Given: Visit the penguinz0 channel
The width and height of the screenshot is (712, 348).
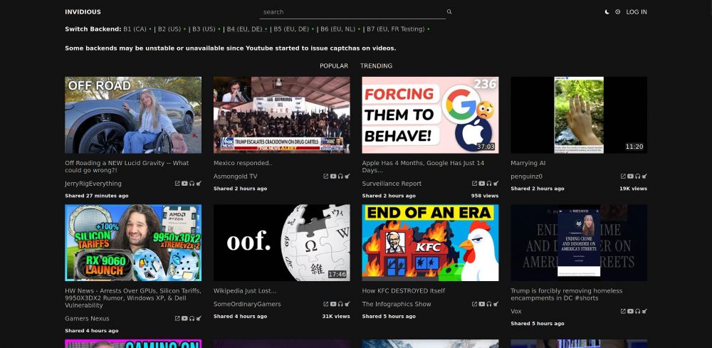Looking at the screenshot, I should 526,176.
